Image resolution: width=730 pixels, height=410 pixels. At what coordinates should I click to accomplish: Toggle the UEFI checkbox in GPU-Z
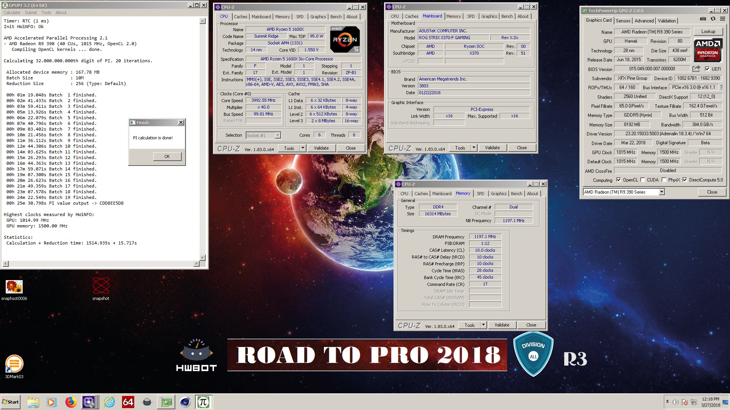point(707,69)
